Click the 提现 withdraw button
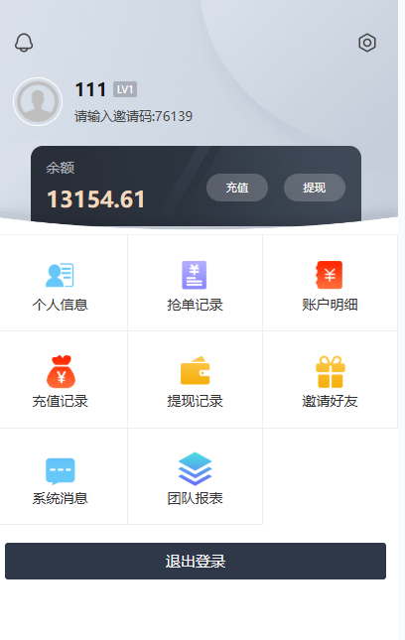This screenshot has height=640, width=405. [x=315, y=188]
